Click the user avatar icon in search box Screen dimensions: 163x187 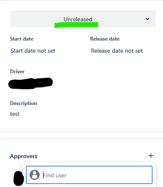35,175
